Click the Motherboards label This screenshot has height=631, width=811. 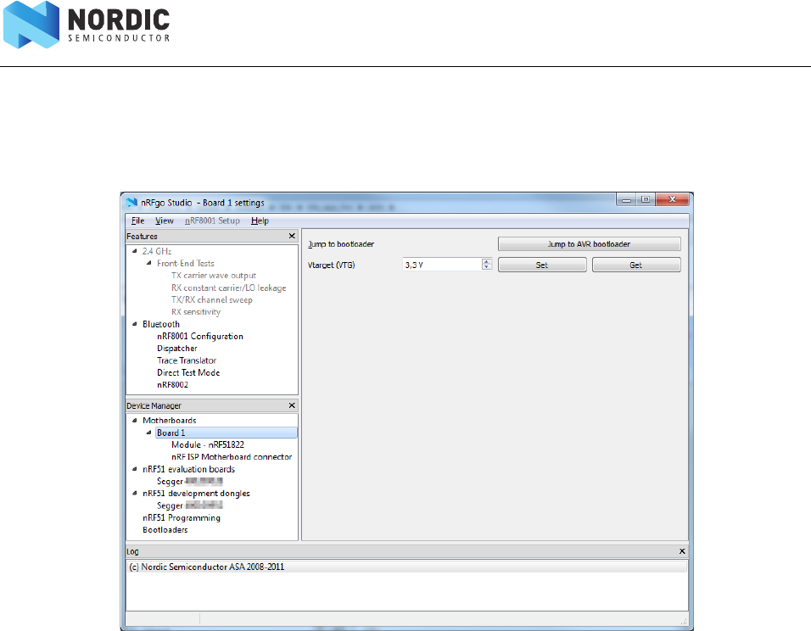click(x=170, y=421)
